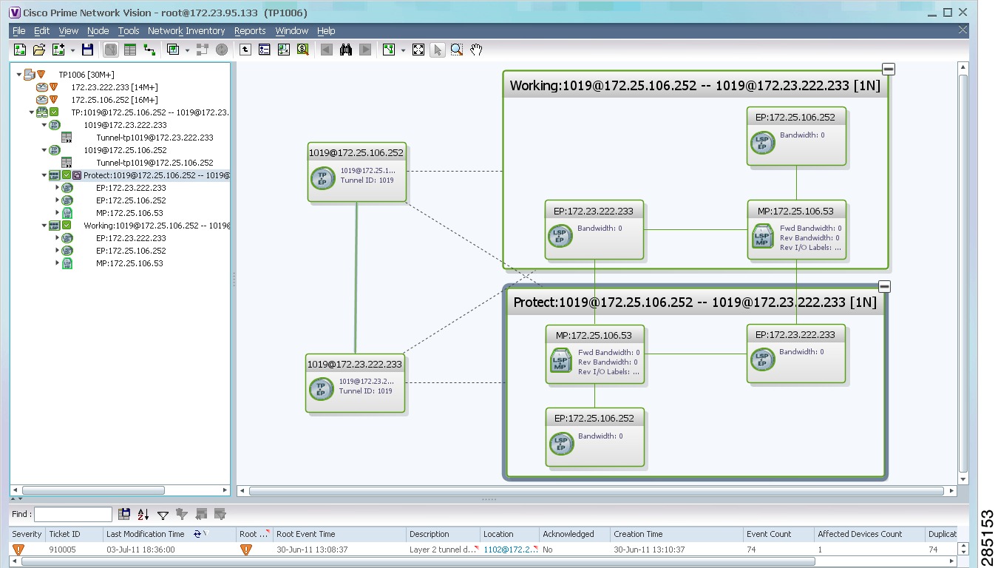Screen dimensions: 998x568
Task: Toggle the Show Links View button
Action: (x=149, y=50)
